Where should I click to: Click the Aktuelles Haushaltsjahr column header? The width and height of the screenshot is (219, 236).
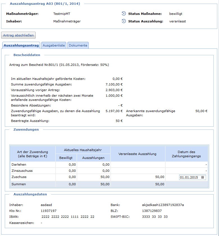[x=83, y=150]
